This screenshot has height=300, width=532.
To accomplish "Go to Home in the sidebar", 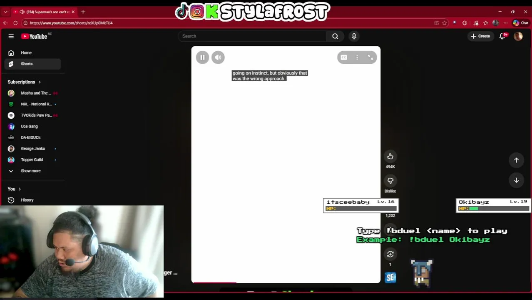I will pos(33,53).
